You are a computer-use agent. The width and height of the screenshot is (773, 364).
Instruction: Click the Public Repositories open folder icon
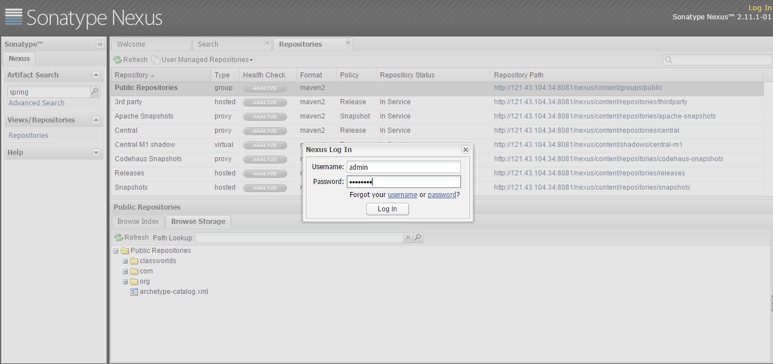[125, 251]
